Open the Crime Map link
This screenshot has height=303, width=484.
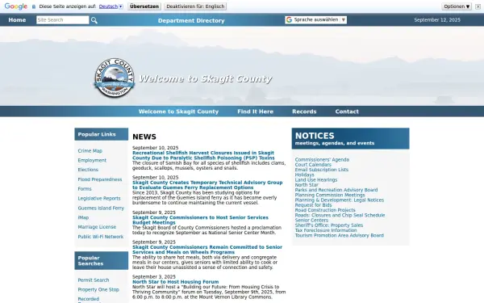90,151
